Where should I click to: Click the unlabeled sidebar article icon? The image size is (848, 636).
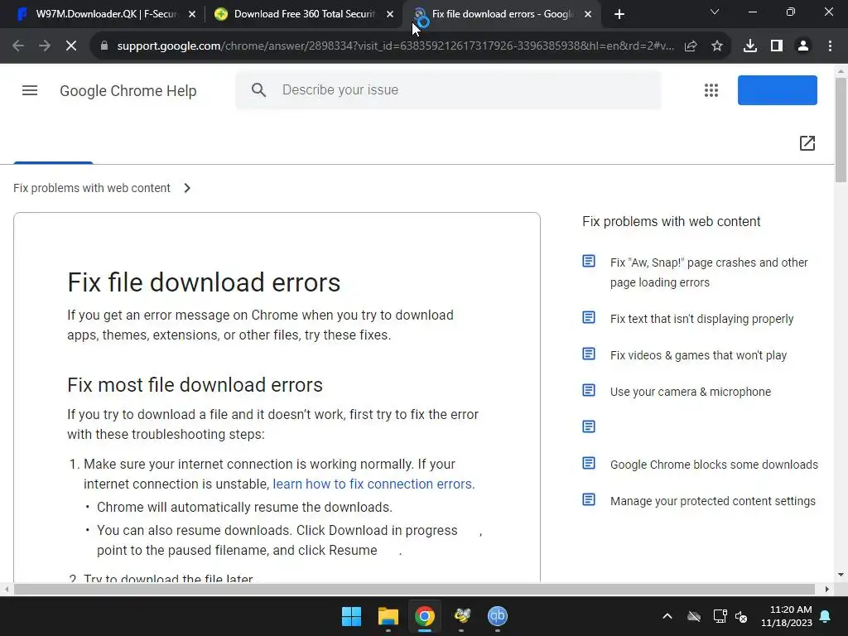(589, 426)
